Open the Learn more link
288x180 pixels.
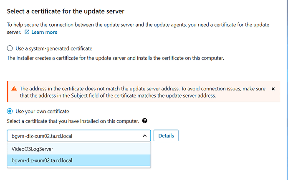pyautogui.click(x=44, y=32)
